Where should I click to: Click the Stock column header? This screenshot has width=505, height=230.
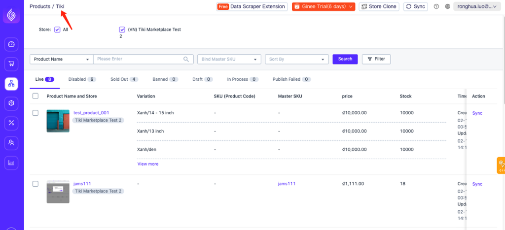pos(405,96)
